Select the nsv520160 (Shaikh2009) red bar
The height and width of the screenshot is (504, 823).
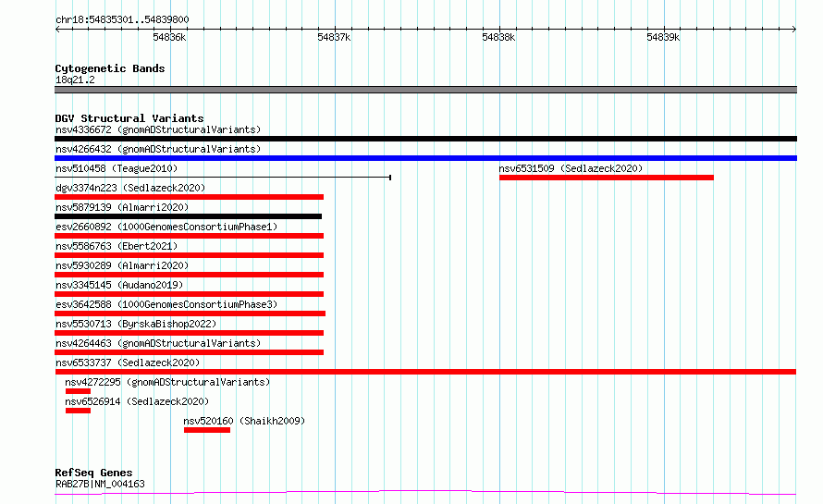click(x=207, y=430)
